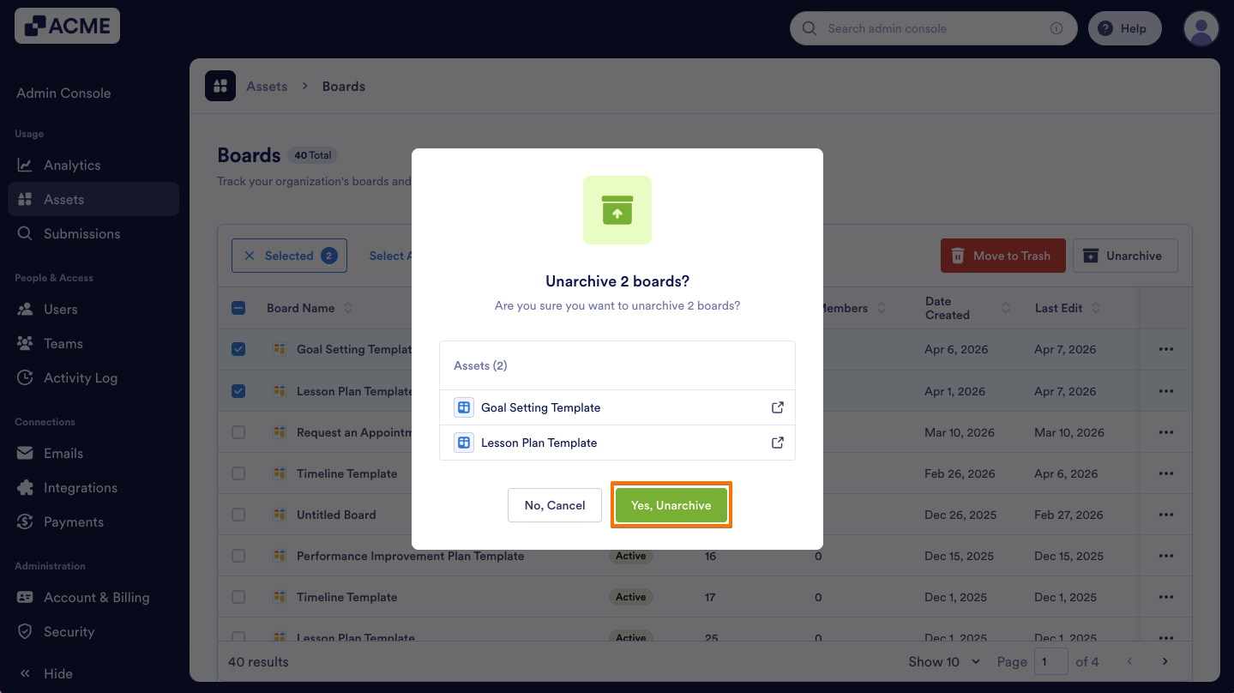Toggle the select-all checkbox in the header
1234x693 pixels.
pos(238,308)
